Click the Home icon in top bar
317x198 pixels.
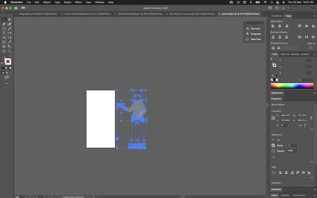click(16, 8)
